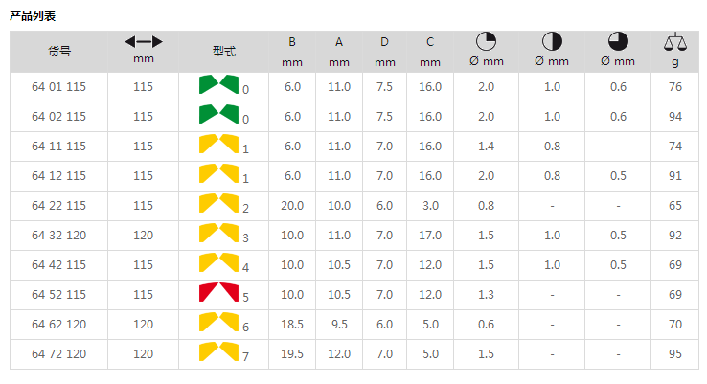Click red jaw type 5 icon
The width and height of the screenshot is (707, 384).
click(218, 292)
